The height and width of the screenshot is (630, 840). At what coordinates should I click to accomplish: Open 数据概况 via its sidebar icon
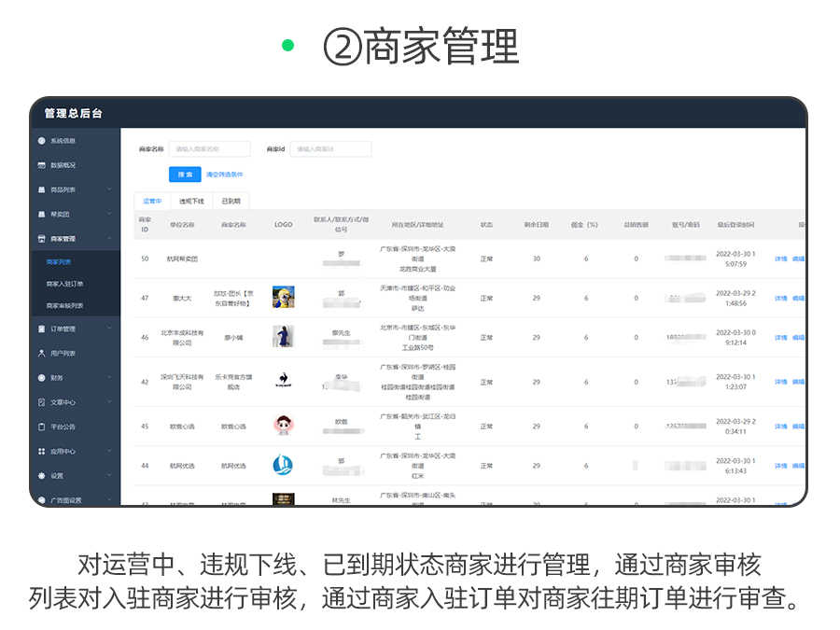click(41, 165)
